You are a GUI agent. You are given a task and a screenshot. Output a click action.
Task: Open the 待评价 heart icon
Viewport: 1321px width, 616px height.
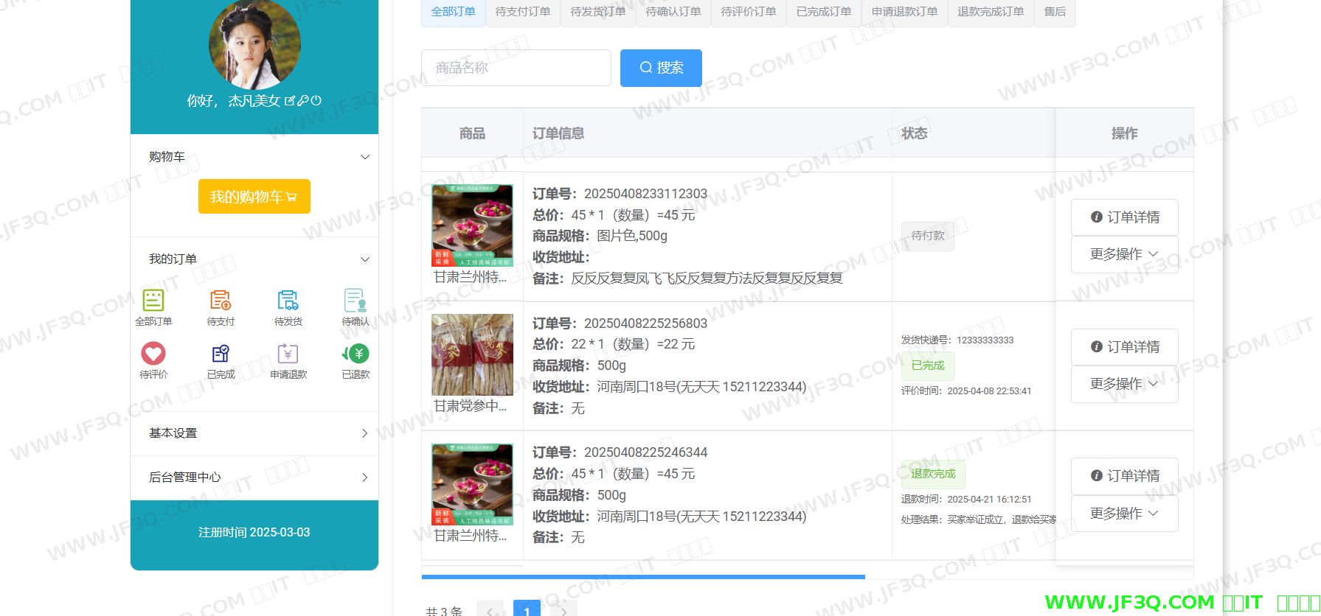(153, 354)
